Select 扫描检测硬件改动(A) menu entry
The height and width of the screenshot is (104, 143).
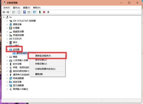[45, 69]
